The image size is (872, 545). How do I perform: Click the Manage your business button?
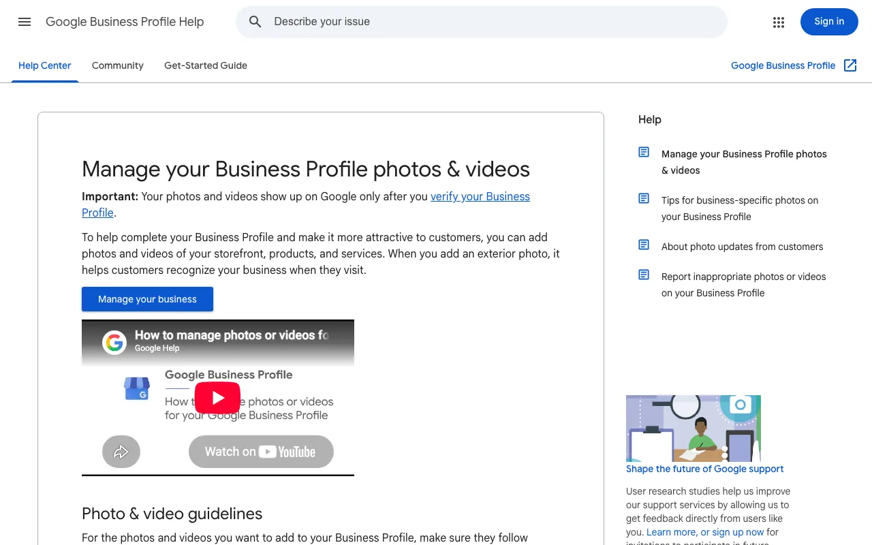coord(147,299)
